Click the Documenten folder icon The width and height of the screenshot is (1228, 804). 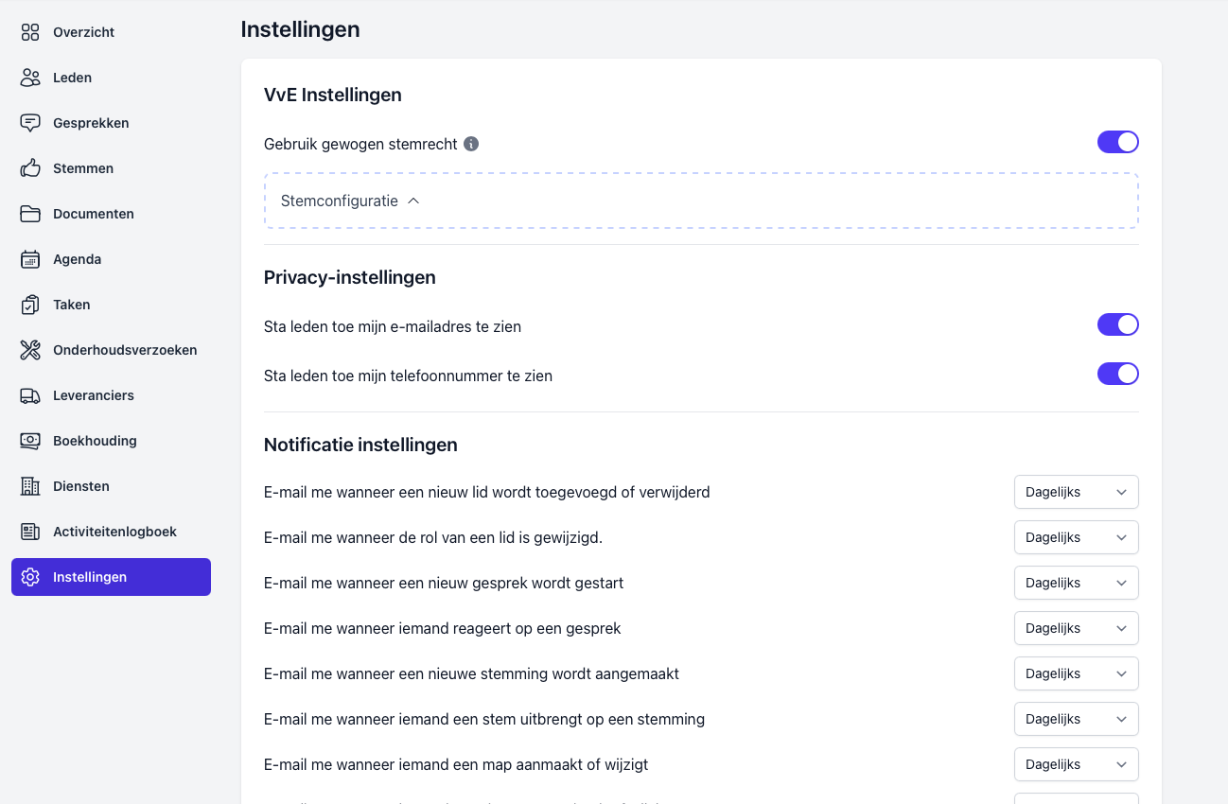point(30,214)
